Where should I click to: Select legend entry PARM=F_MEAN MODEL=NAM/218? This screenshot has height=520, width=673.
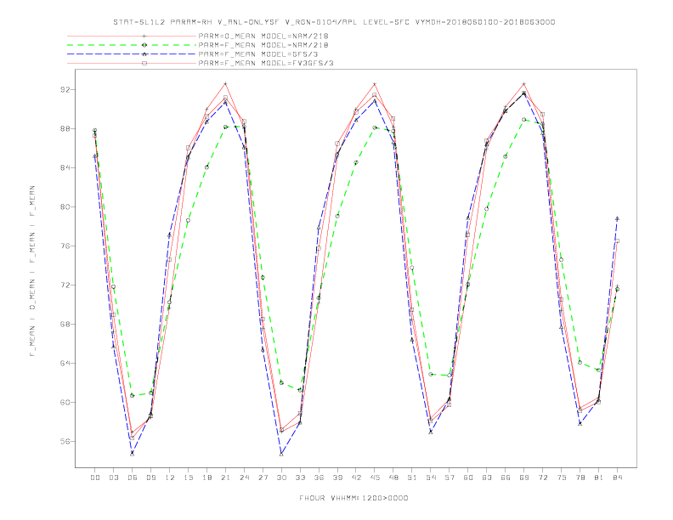click(263, 45)
